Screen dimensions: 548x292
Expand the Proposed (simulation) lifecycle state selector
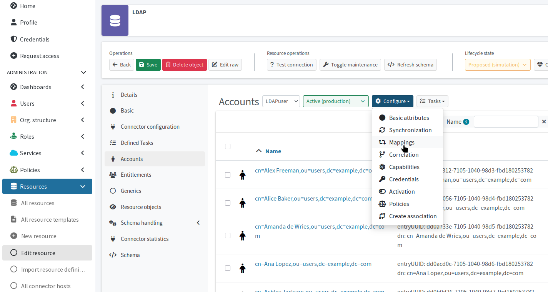click(497, 65)
